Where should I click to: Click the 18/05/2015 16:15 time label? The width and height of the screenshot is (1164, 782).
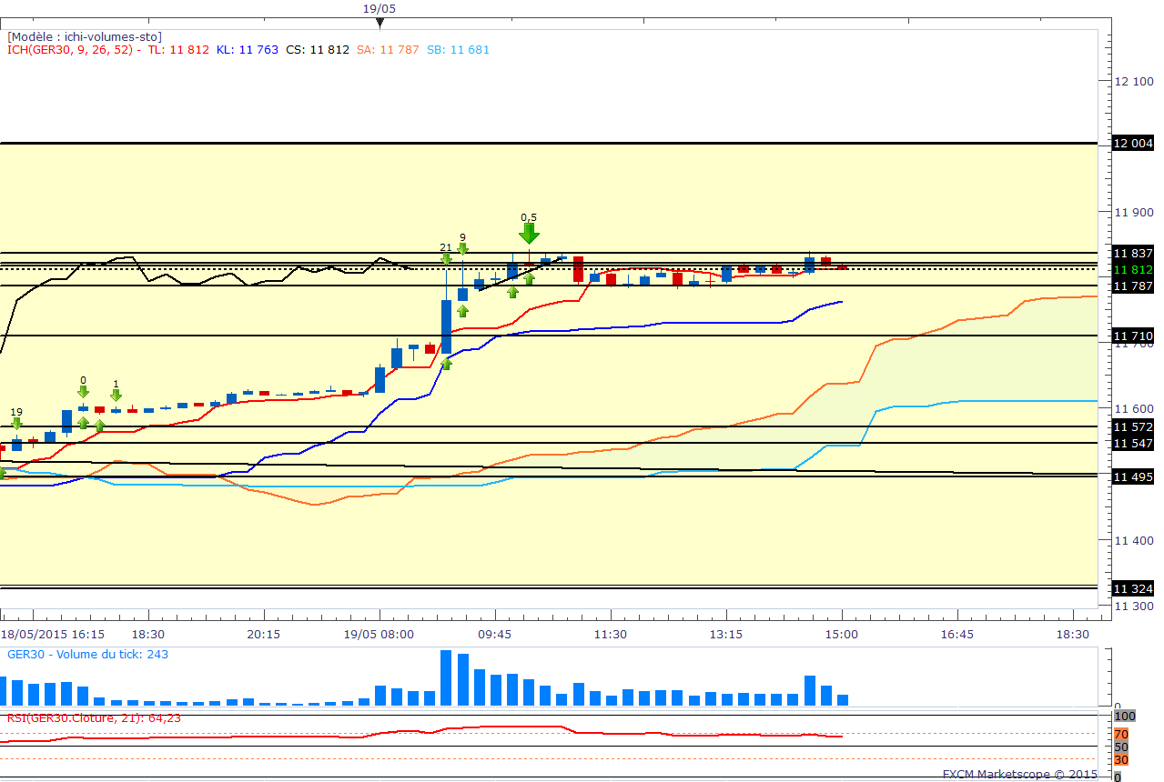tap(53, 634)
